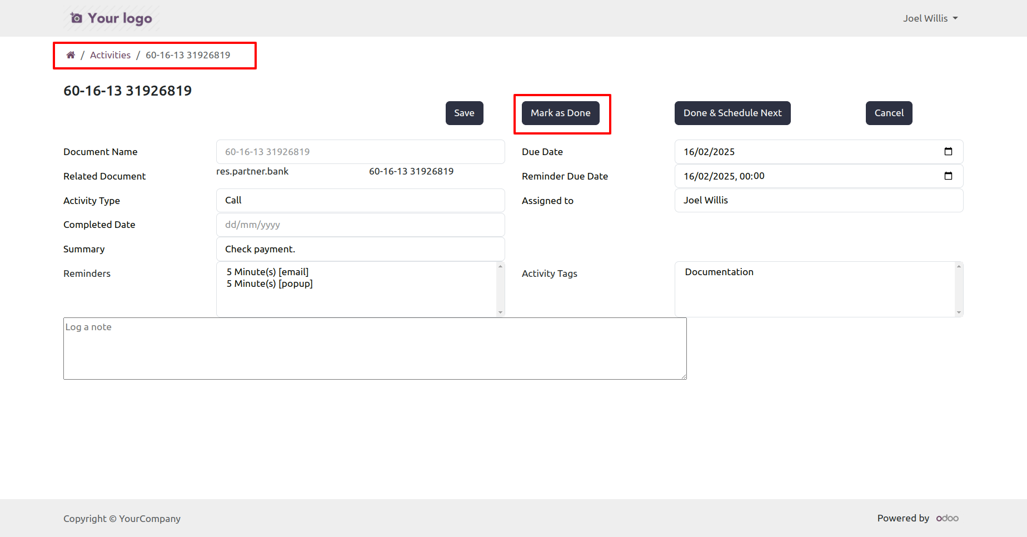Open the Activity Type dropdown showing Call

tap(360, 200)
